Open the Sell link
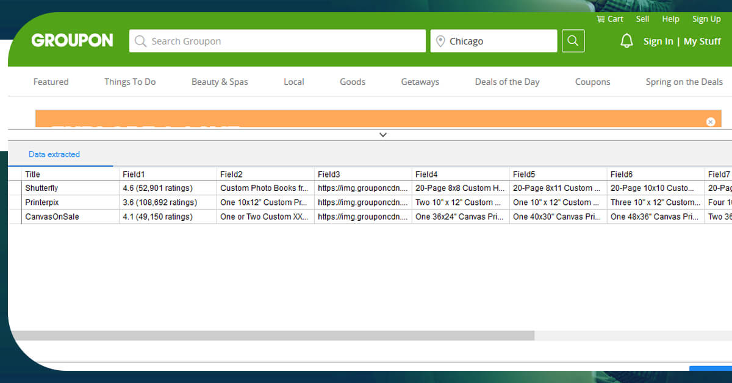Viewport: 732px width, 383px height. click(642, 19)
